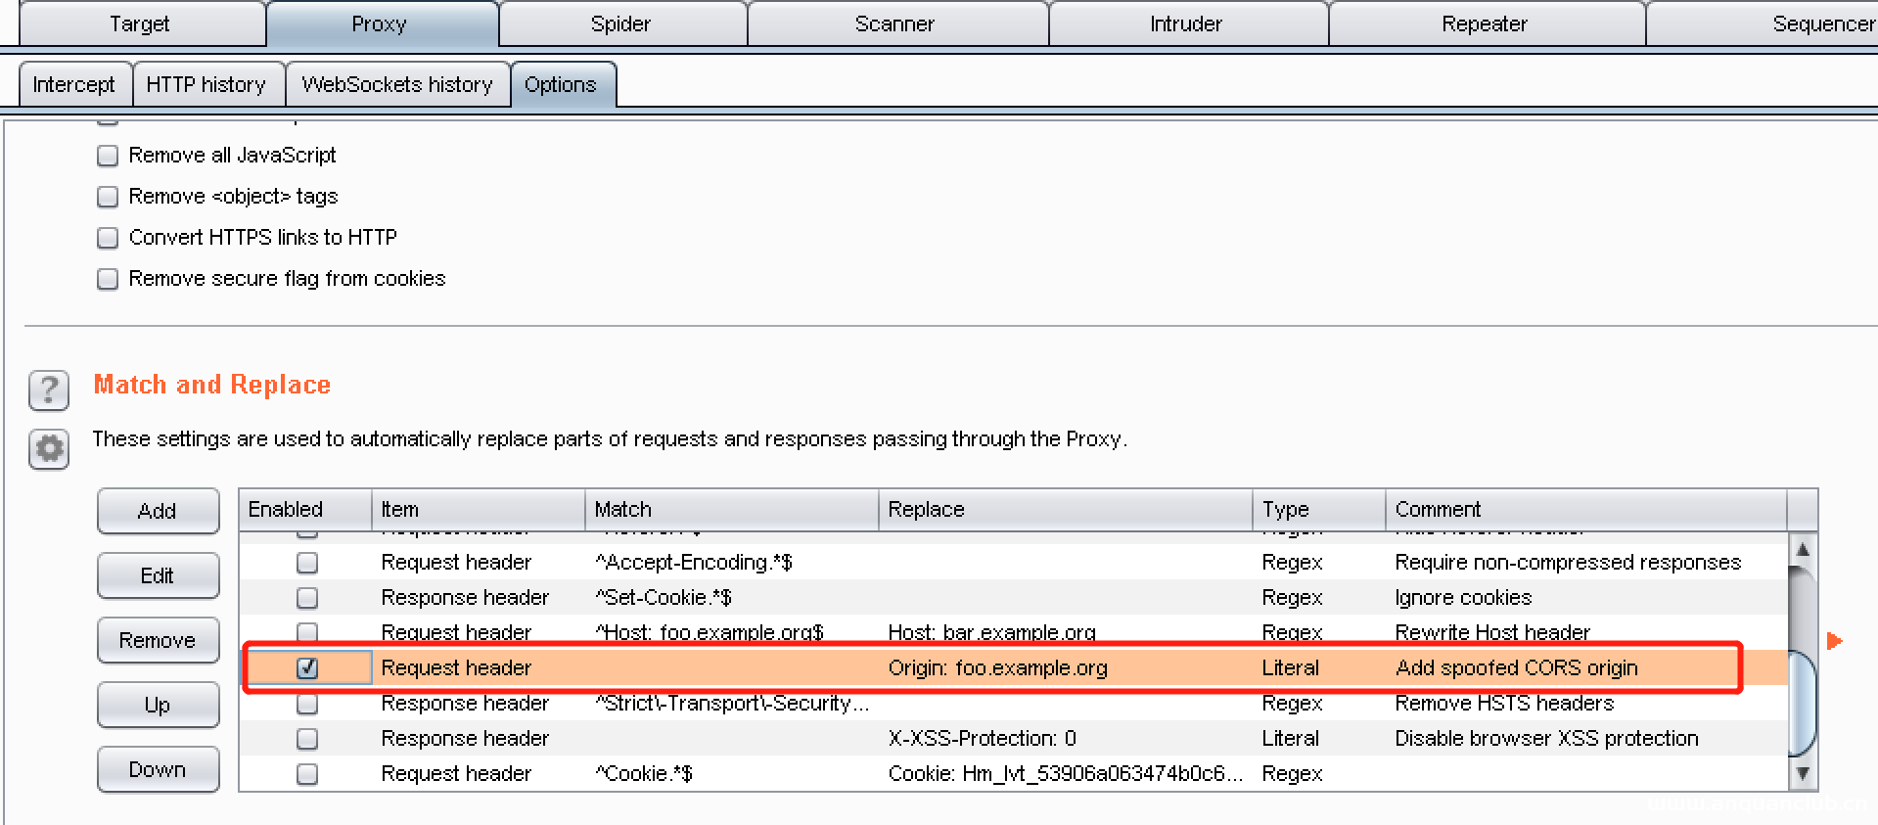Check Remove secure flag from cookies

tap(108, 279)
